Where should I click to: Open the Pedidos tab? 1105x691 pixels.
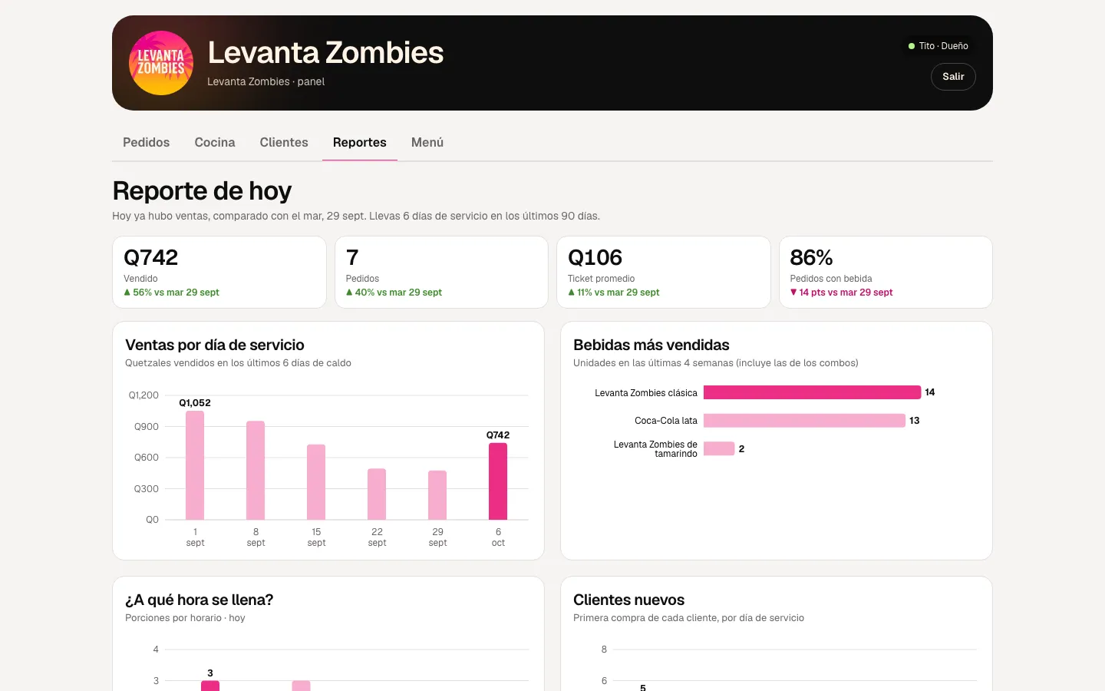click(x=146, y=142)
